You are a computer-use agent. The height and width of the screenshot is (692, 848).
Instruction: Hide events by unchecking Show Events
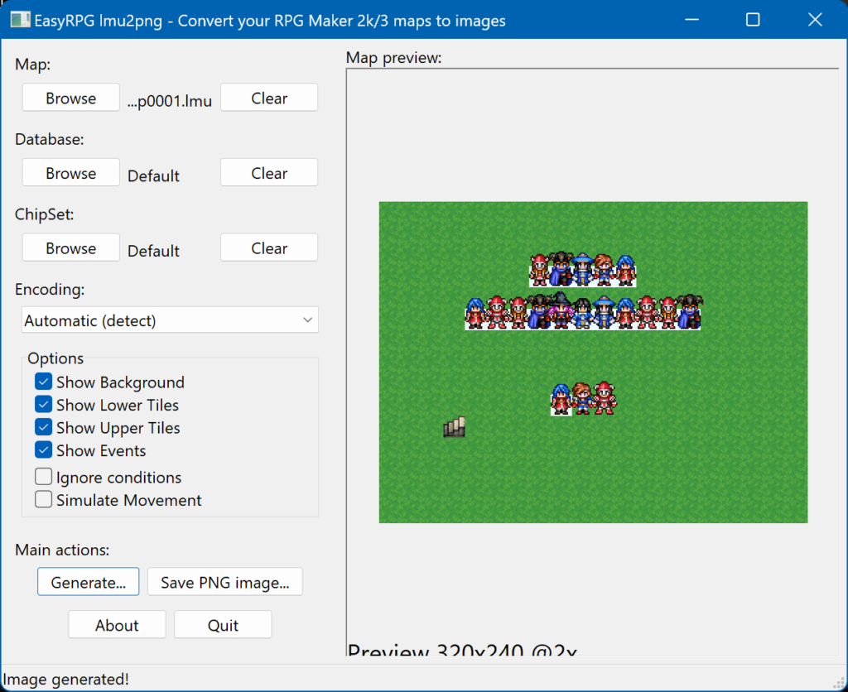[x=44, y=450]
